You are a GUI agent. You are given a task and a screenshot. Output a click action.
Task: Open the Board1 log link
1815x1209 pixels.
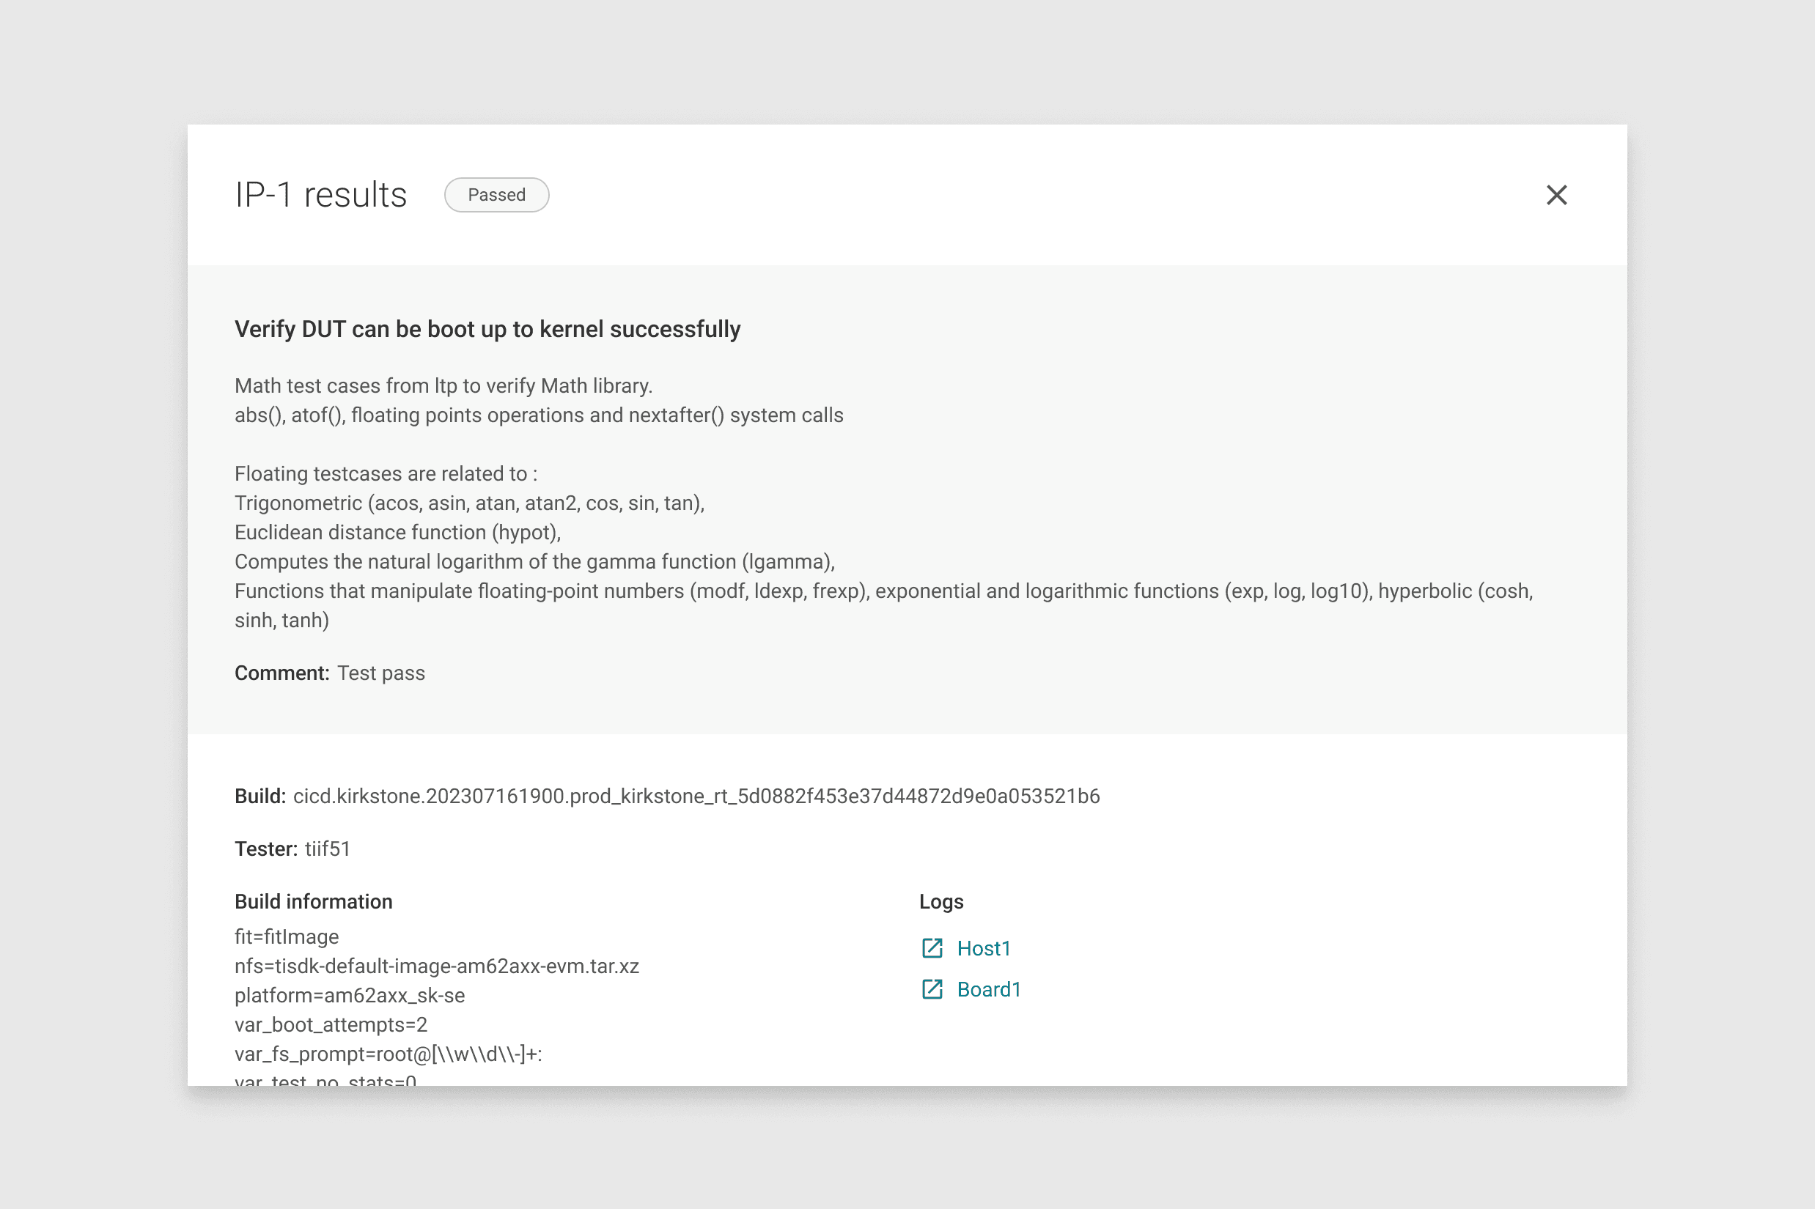pyautogui.click(x=989, y=989)
